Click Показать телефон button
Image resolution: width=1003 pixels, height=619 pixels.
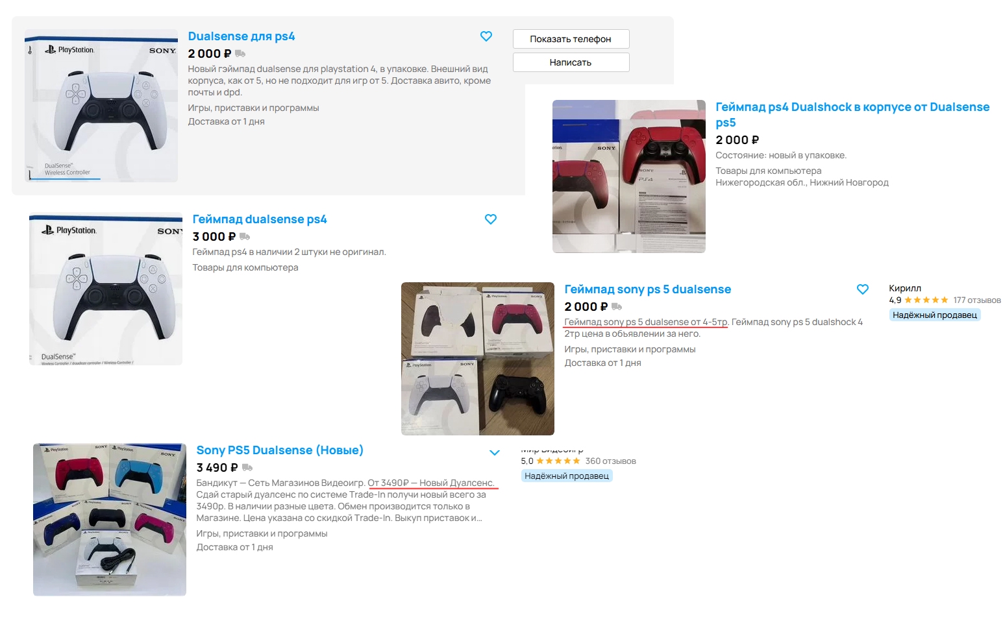[x=571, y=39]
